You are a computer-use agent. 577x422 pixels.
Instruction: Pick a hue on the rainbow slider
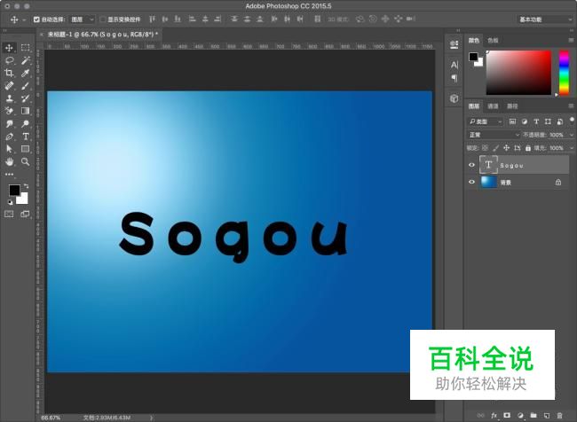coord(564,74)
